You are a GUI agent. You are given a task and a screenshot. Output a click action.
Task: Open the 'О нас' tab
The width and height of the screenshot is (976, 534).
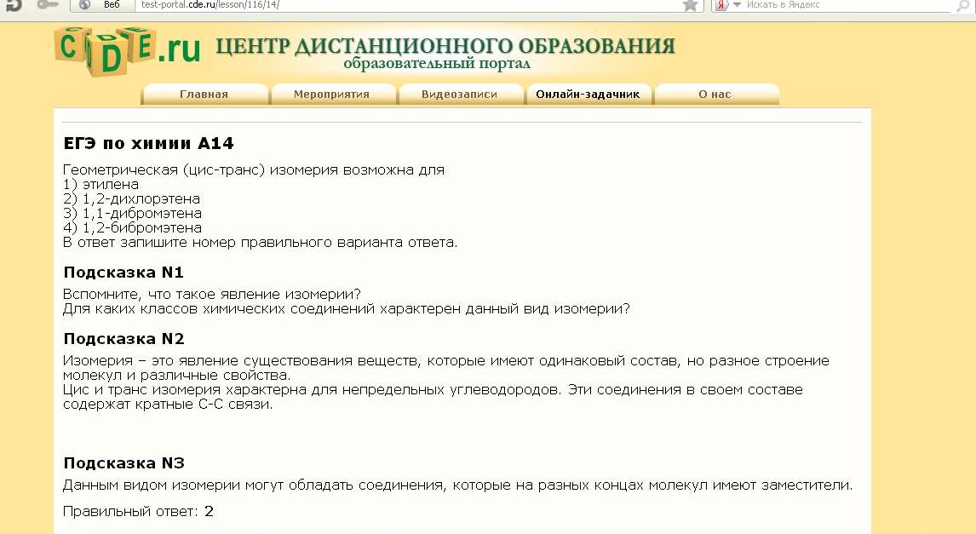715,95
